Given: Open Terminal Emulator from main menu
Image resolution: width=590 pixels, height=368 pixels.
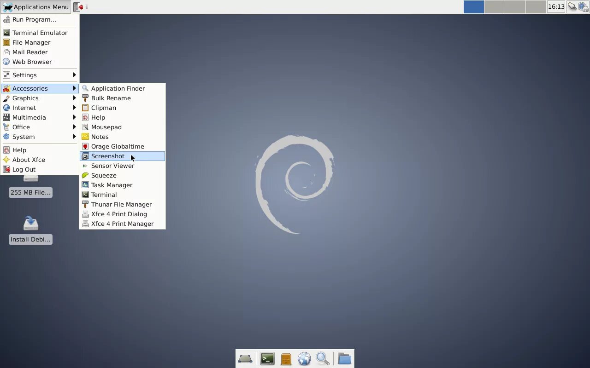Looking at the screenshot, I should (x=40, y=33).
